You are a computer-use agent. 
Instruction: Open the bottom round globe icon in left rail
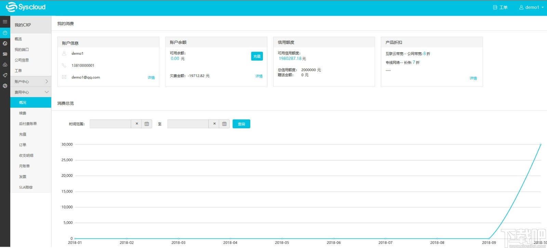[5, 86]
